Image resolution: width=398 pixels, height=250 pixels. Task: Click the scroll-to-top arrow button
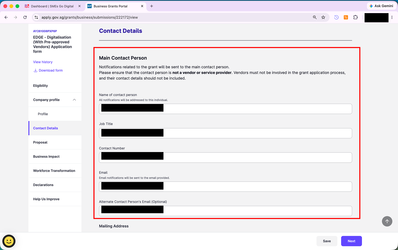pos(387,221)
